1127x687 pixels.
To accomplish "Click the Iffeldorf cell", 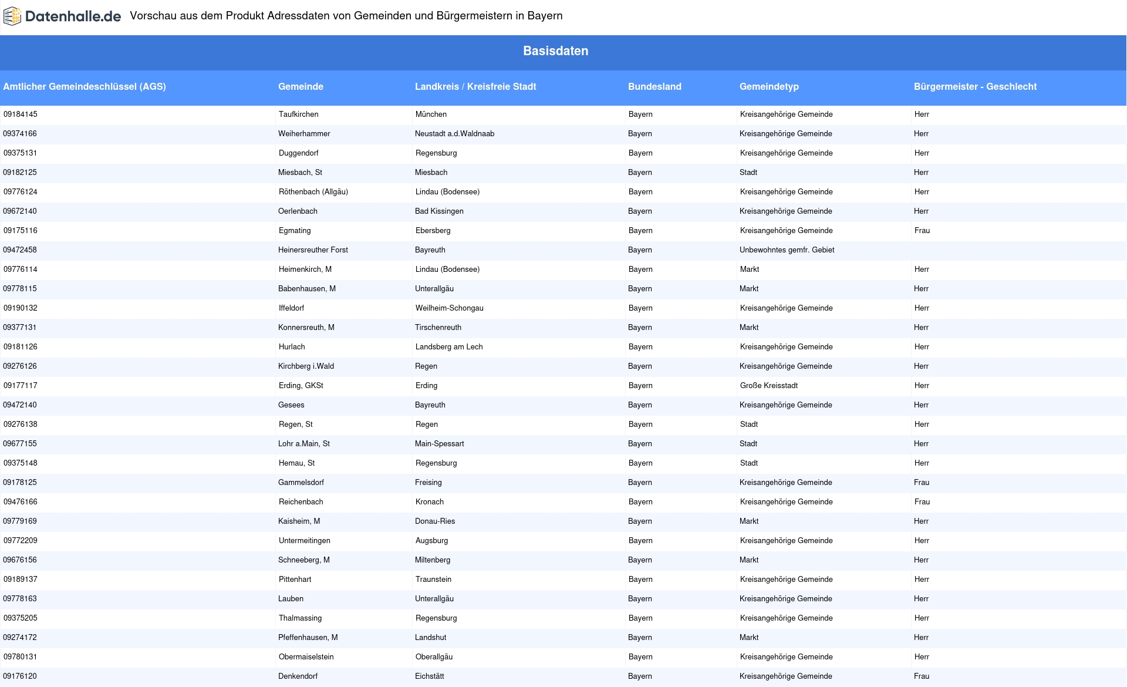I will tap(291, 308).
